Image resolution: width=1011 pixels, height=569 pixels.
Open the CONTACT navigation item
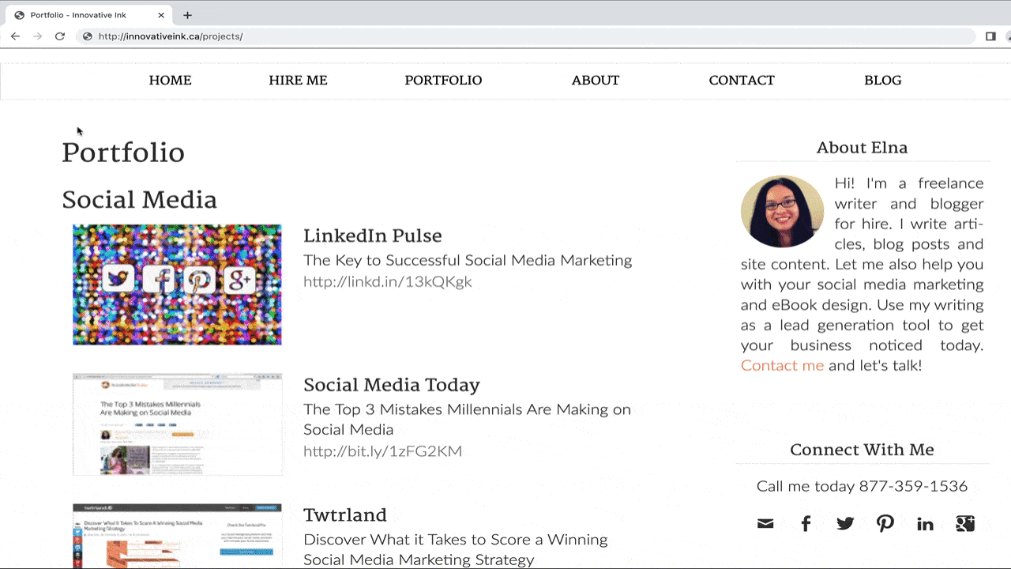click(742, 81)
